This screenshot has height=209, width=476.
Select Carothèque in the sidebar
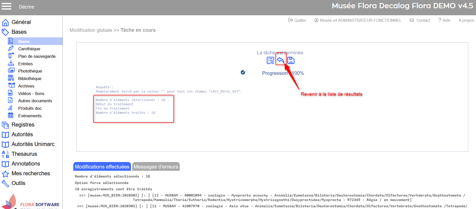(29, 49)
